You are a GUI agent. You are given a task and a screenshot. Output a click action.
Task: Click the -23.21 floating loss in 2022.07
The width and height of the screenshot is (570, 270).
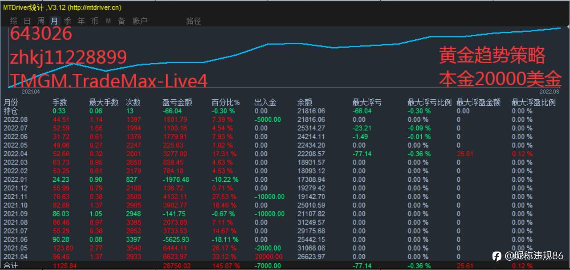(362, 128)
